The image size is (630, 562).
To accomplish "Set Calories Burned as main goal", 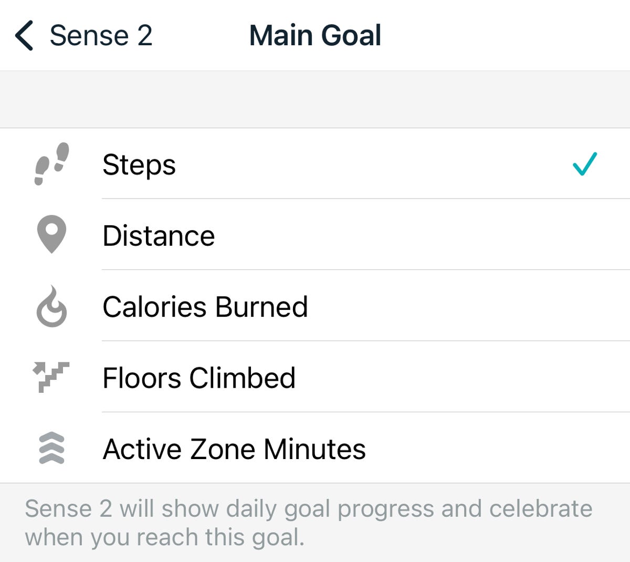I will tap(205, 307).
